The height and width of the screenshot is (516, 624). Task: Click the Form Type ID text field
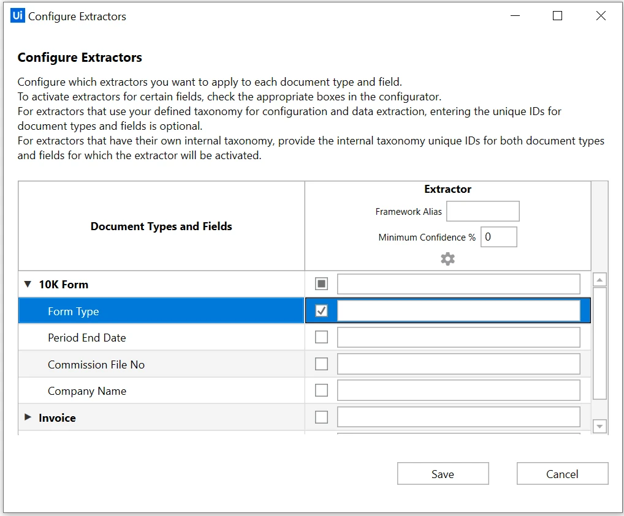pos(458,310)
